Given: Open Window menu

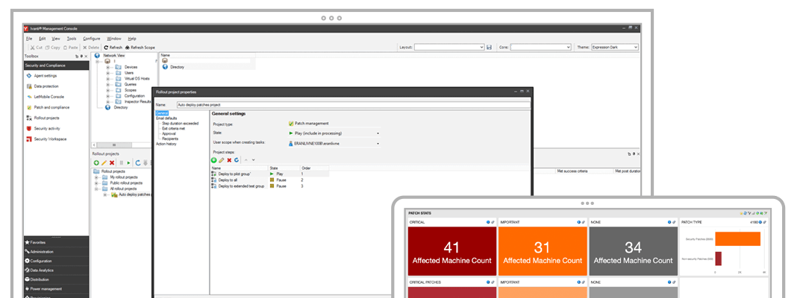Looking at the screenshot, I should click(x=114, y=39).
